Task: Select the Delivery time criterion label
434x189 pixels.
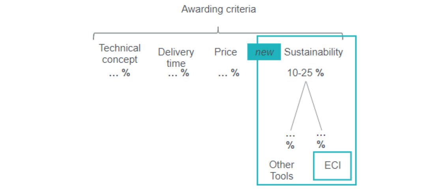Action: [x=176, y=57]
